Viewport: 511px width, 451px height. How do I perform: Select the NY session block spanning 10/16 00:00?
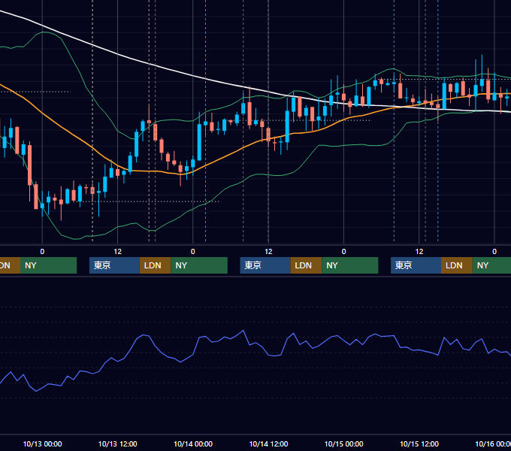tap(491, 265)
